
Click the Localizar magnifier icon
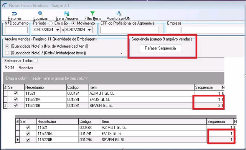point(40,13)
